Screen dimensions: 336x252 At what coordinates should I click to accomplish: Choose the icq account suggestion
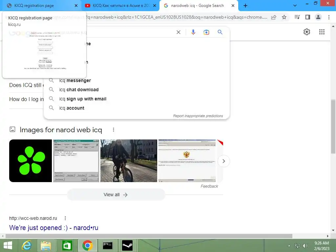pos(136,108)
